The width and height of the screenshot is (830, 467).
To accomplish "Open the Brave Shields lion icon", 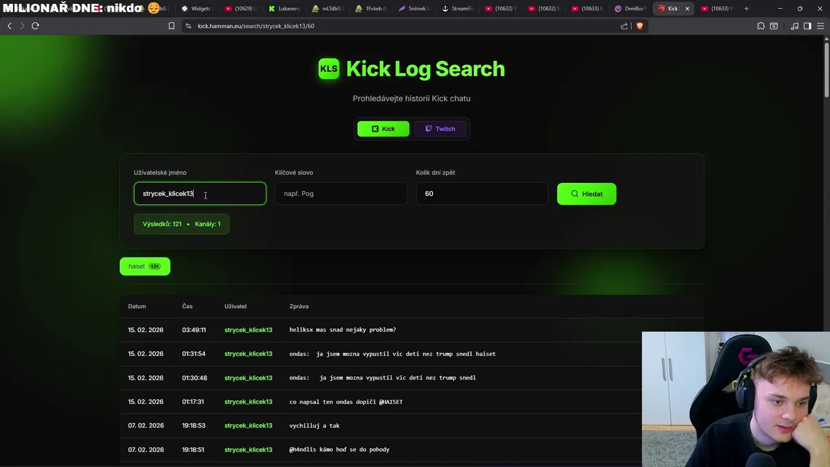I will [x=639, y=26].
